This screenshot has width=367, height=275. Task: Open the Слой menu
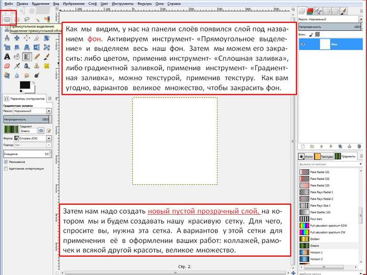point(92,4)
